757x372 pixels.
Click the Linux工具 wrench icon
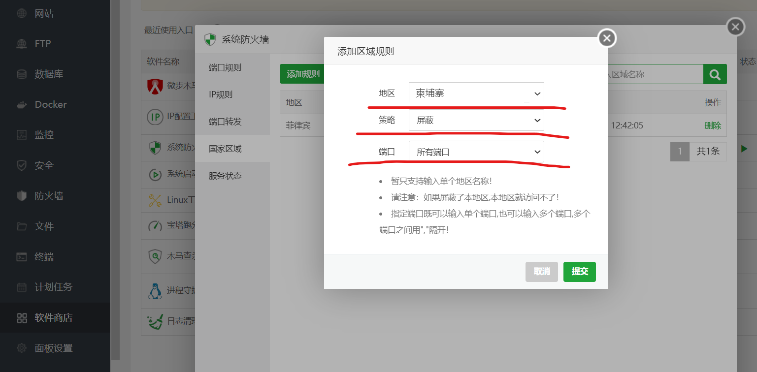155,200
